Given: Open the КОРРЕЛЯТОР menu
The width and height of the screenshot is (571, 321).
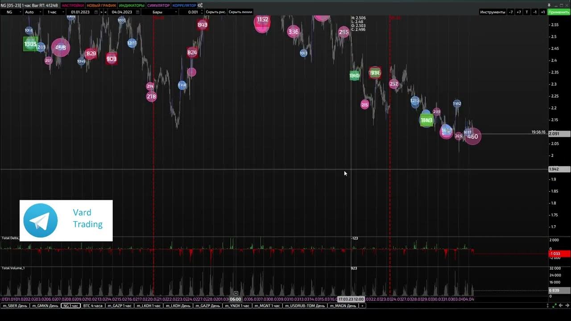Looking at the screenshot, I should (184, 5).
